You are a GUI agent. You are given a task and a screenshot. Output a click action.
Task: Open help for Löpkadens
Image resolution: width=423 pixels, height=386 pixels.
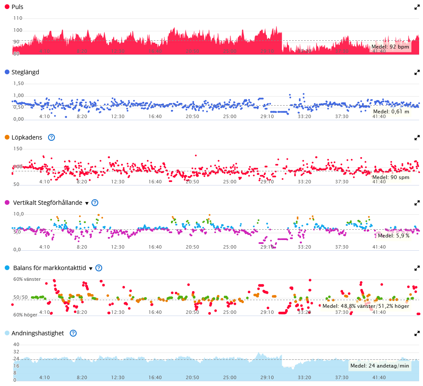click(x=51, y=137)
